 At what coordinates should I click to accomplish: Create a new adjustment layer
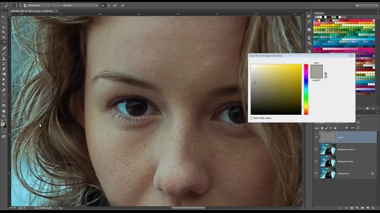click(x=357, y=208)
